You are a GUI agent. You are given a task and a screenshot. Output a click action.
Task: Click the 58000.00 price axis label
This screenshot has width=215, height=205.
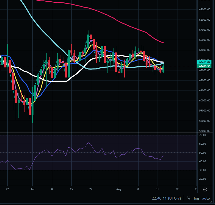point(205,121)
